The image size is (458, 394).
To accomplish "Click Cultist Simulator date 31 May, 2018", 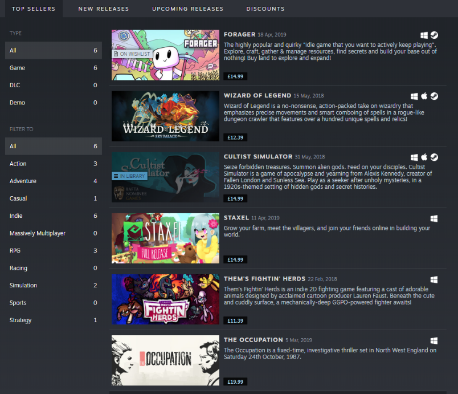I will point(310,157).
